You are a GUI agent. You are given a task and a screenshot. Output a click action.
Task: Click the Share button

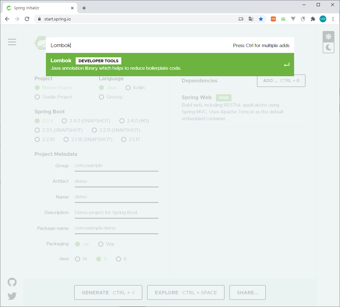[248, 292]
